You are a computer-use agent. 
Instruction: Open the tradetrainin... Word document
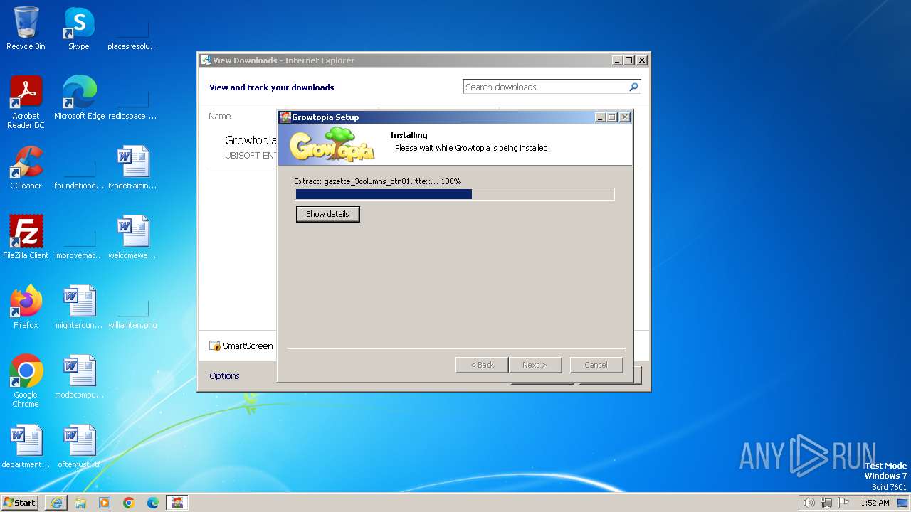(x=132, y=168)
